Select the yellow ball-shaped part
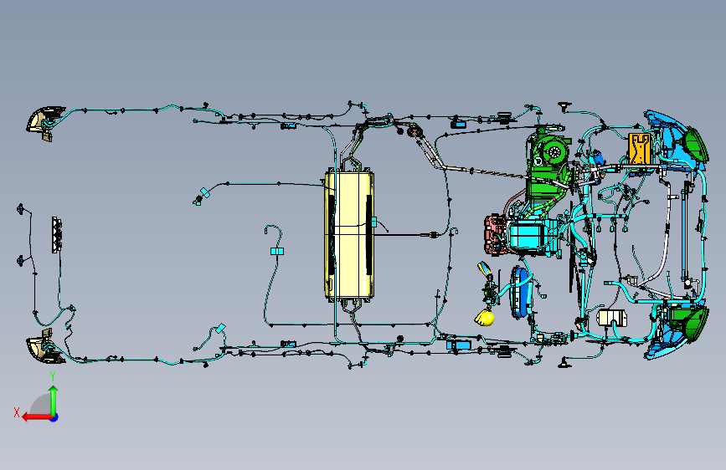726x470 pixels. tap(485, 318)
